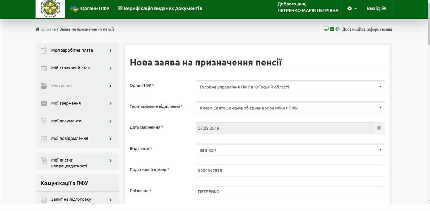This screenshot has width=430, height=211.
Task: Click Вихід to log out
Action: pos(376,8)
